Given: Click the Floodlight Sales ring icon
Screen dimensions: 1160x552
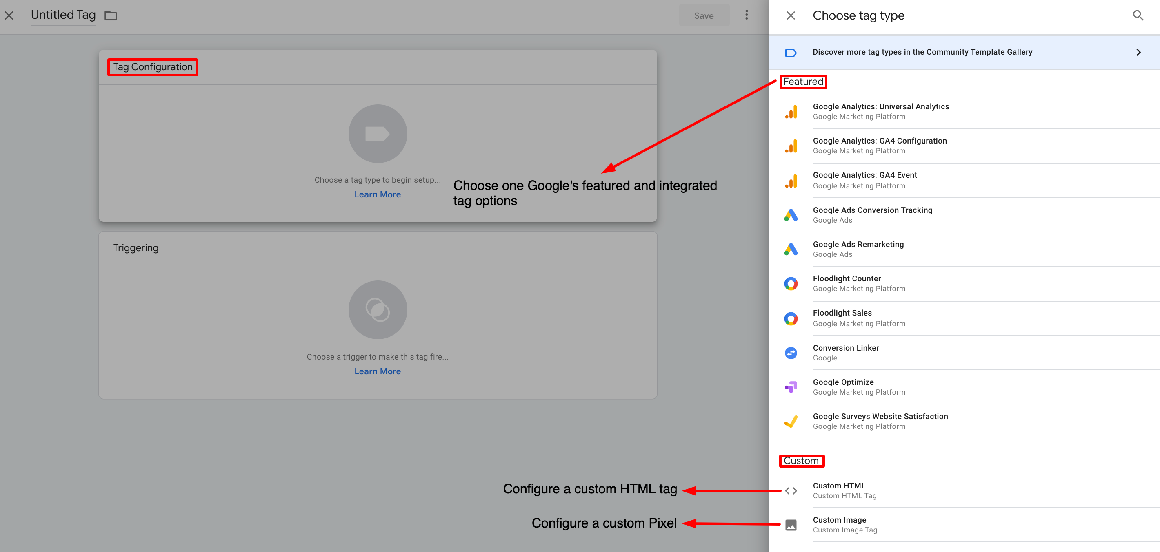Looking at the screenshot, I should 791,318.
